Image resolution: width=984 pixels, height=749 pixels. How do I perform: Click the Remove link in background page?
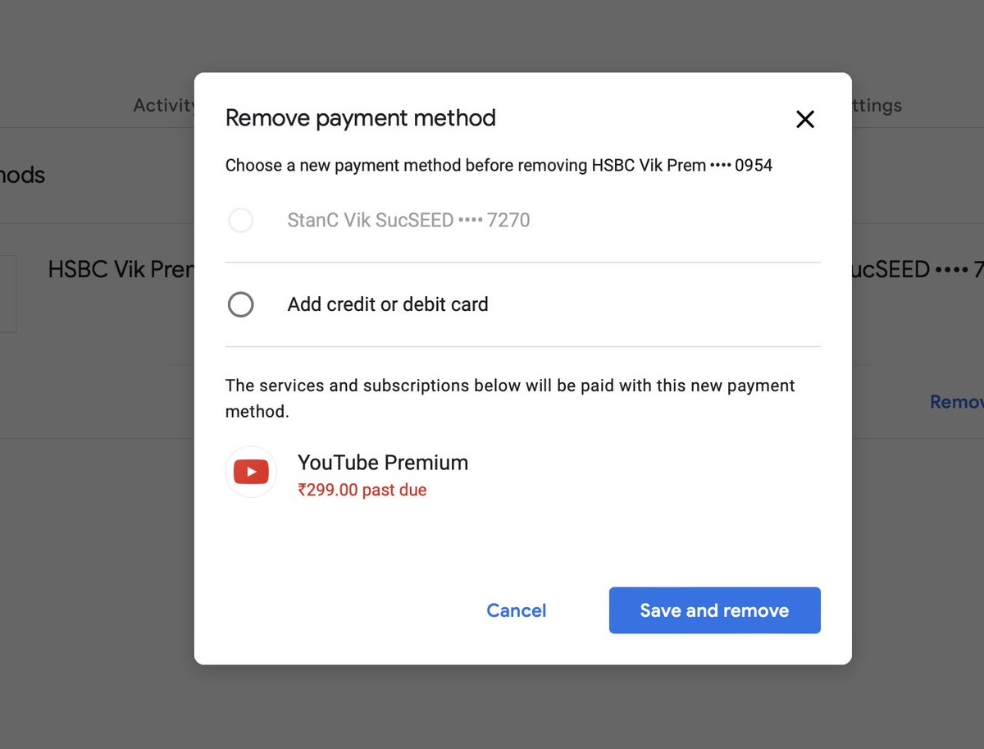pos(957,402)
